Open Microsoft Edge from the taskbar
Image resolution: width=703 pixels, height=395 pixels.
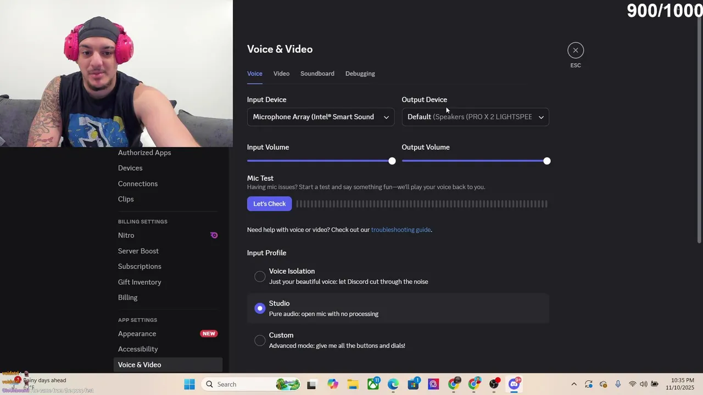pos(393,384)
